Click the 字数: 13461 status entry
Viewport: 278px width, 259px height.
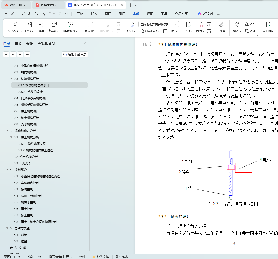34,257
